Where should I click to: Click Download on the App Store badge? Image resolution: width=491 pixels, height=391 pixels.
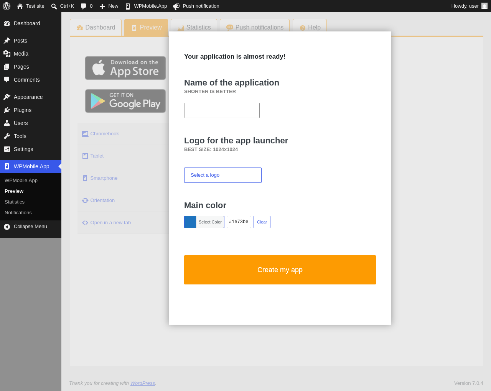[125, 68]
